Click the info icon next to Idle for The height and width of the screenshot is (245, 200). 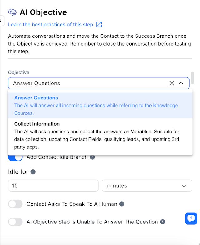(x=33, y=172)
